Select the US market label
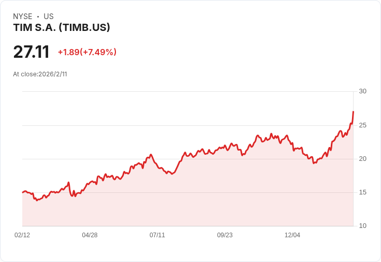This screenshot has height=262, width=381. click(49, 17)
